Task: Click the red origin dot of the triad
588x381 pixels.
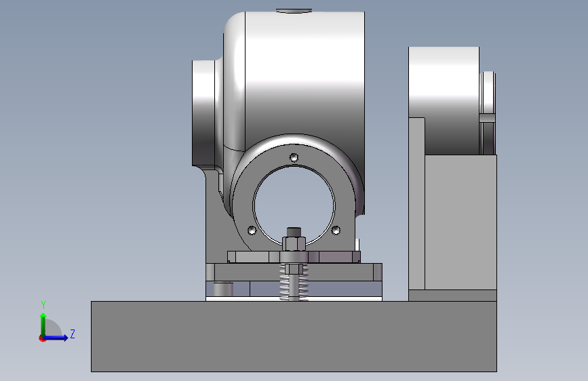Action: point(42,338)
